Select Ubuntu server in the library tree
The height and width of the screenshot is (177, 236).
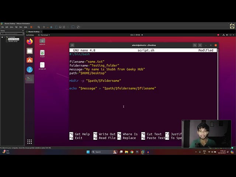[x=13, y=41]
